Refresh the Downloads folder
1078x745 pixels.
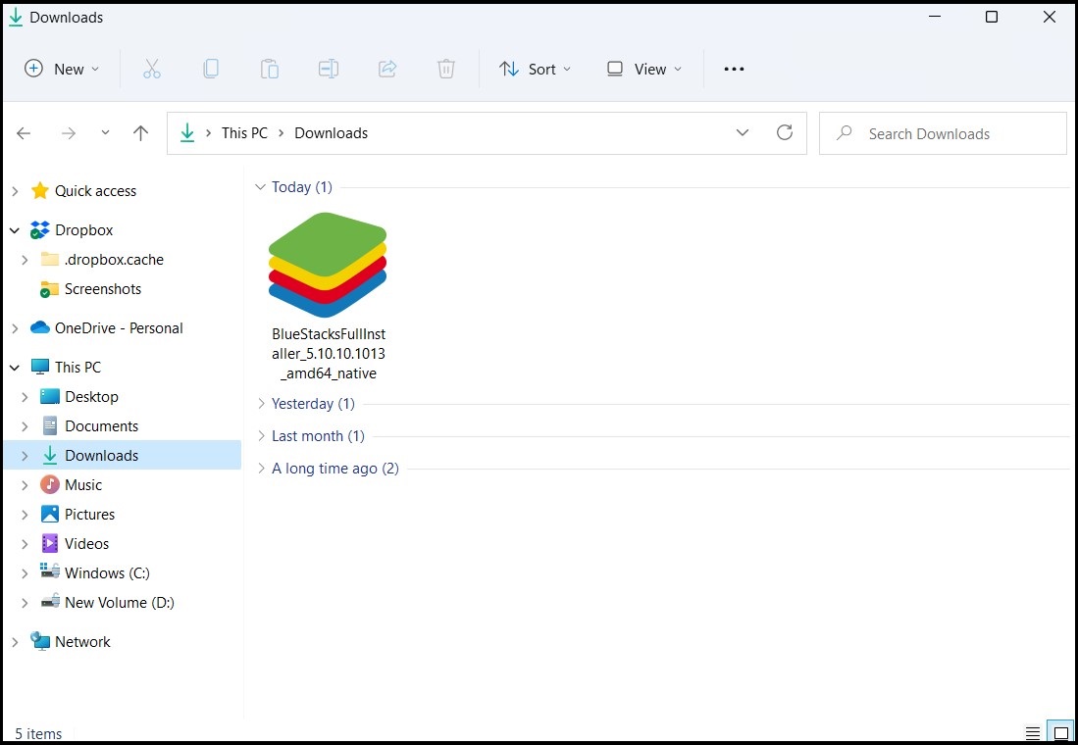(785, 132)
